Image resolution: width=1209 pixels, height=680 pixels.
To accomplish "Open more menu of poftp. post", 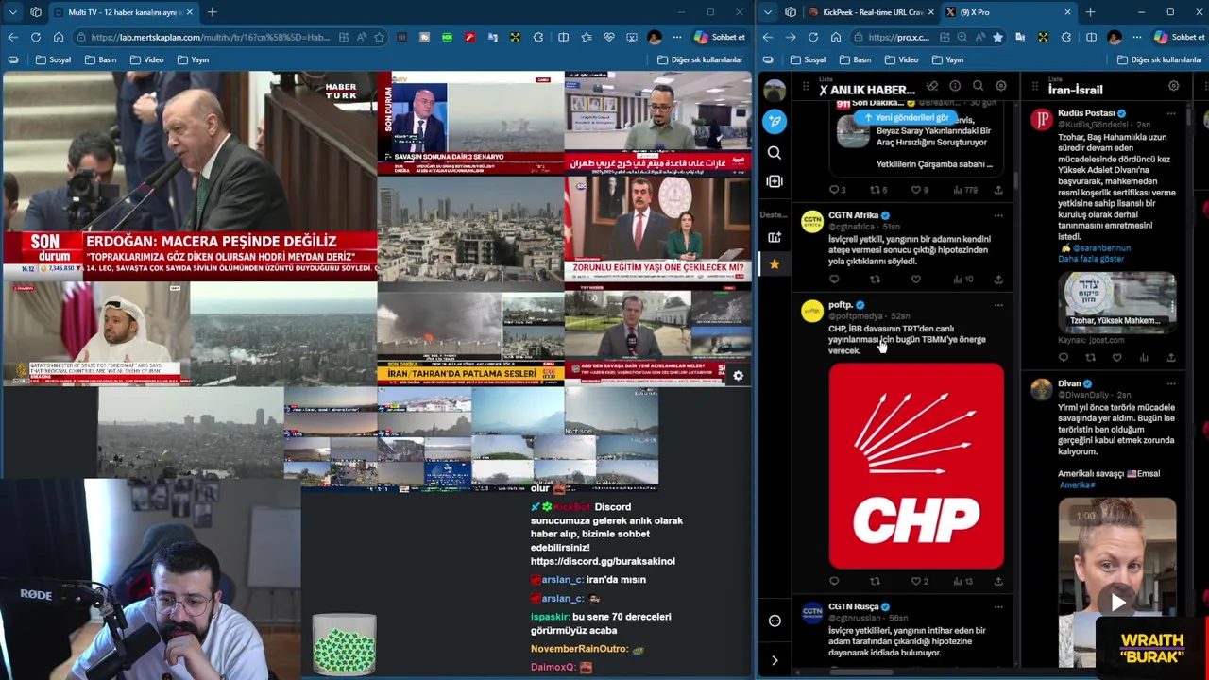I will (998, 305).
